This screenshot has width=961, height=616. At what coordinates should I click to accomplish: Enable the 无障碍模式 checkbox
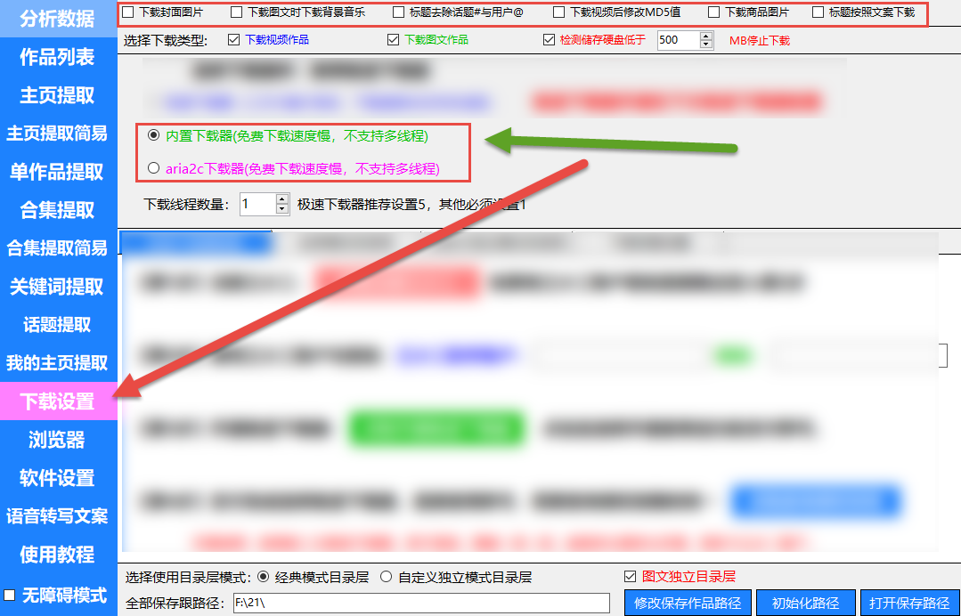click(x=10, y=596)
